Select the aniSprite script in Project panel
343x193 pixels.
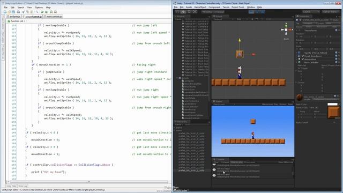(189, 81)
